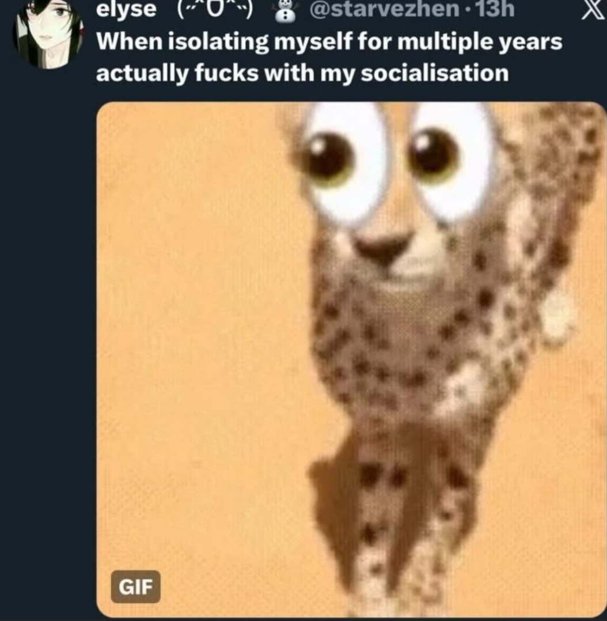
Task: Open the @starvezhen handle link
Action: tap(384, 9)
